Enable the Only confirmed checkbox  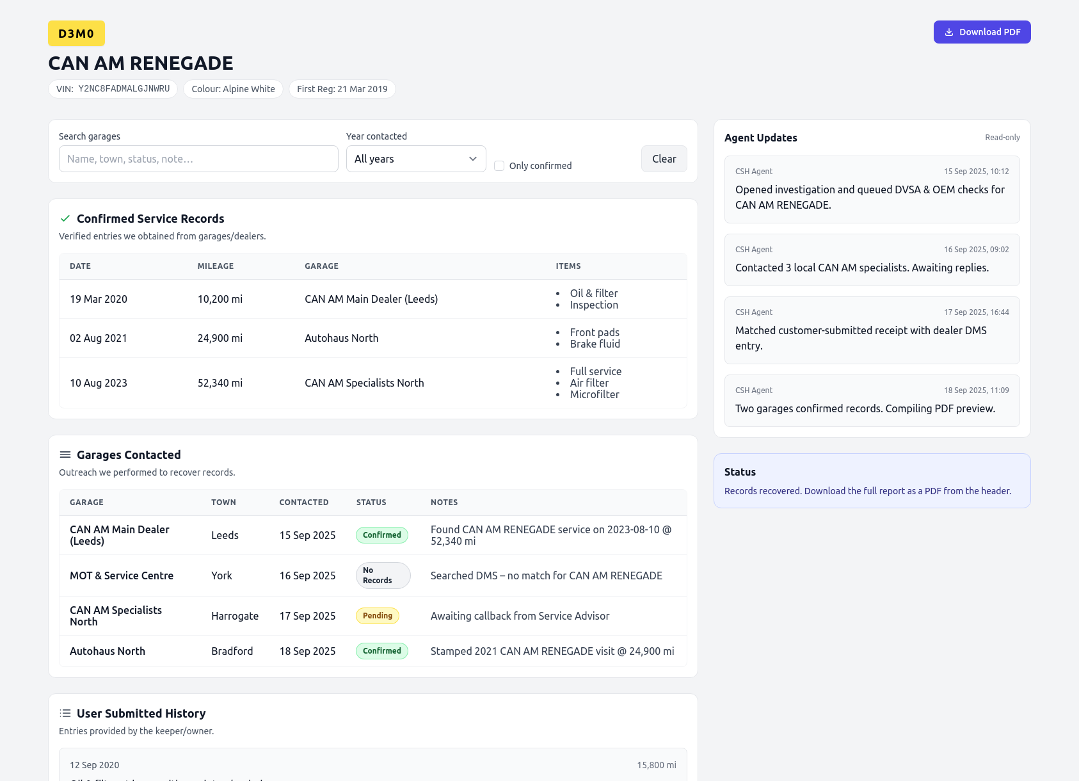point(499,165)
